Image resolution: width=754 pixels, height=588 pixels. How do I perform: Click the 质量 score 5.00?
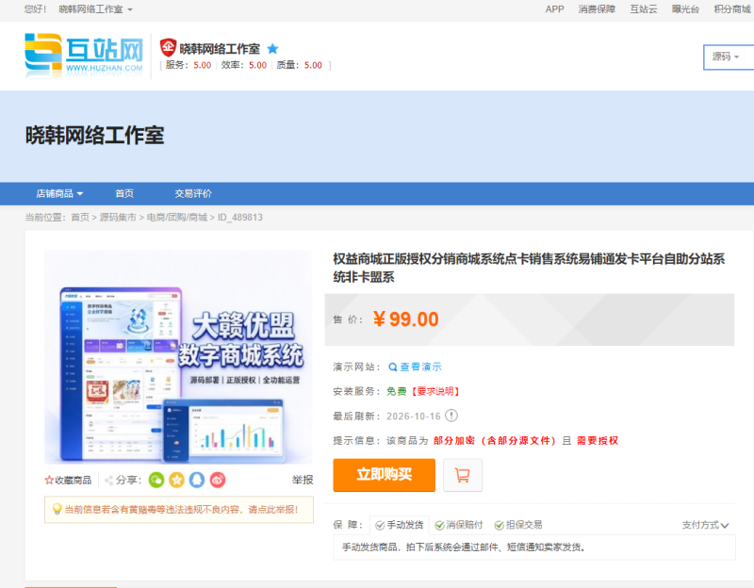[x=313, y=65]
